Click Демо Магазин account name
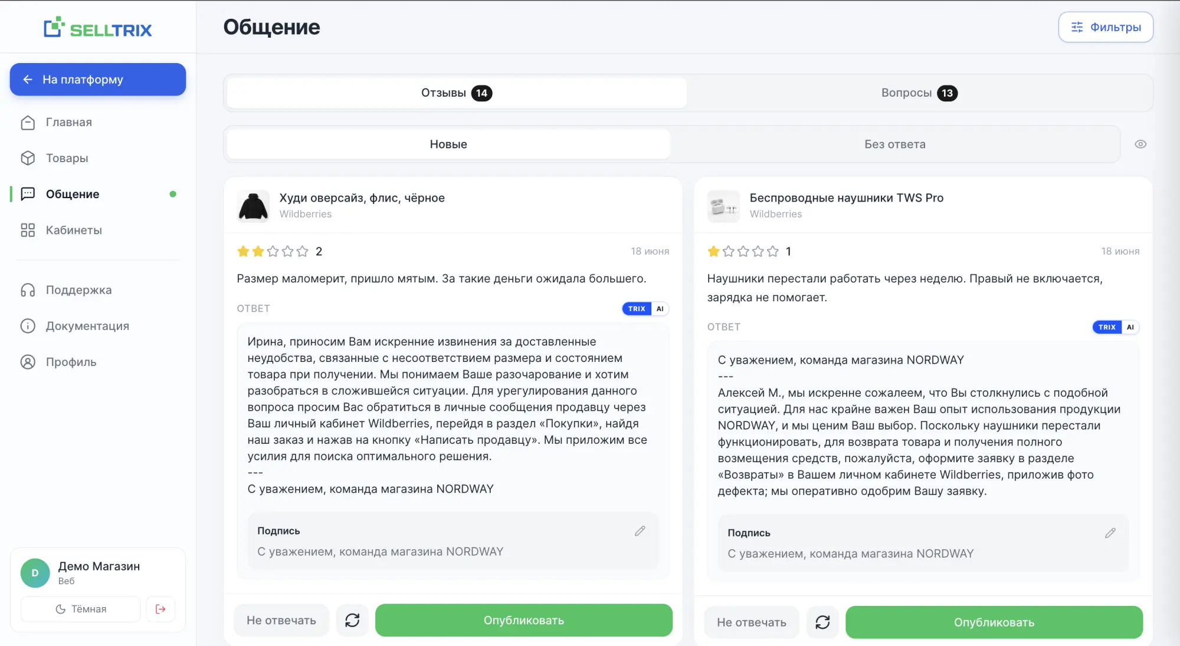The width and height of the screenshot is (1180, 646). tap(99, 566)
